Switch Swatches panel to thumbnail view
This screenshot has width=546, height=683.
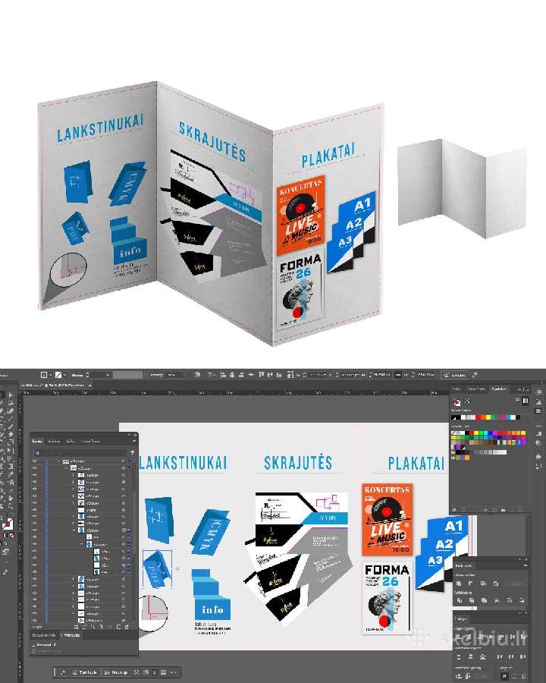coord(525,401)
